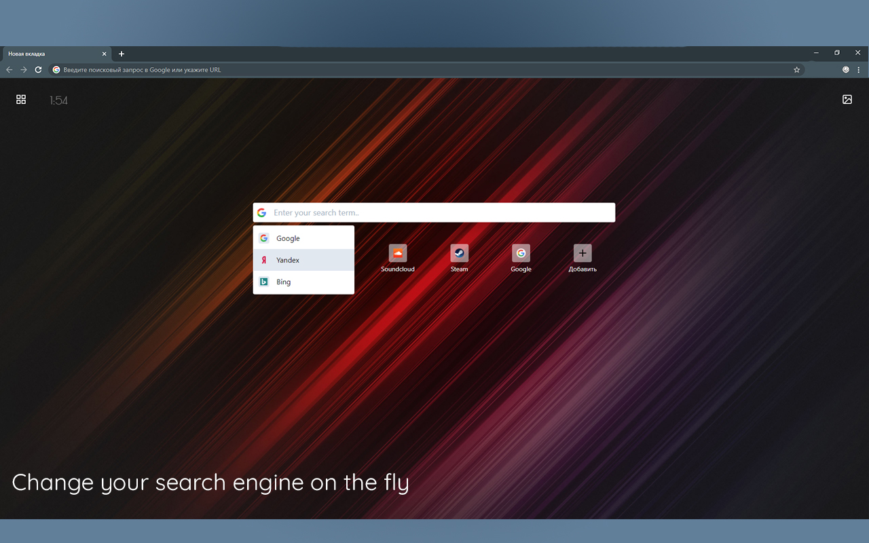Choose Yandex as search engine
This screenshot has width=869, height=543.
pos(303,260)
